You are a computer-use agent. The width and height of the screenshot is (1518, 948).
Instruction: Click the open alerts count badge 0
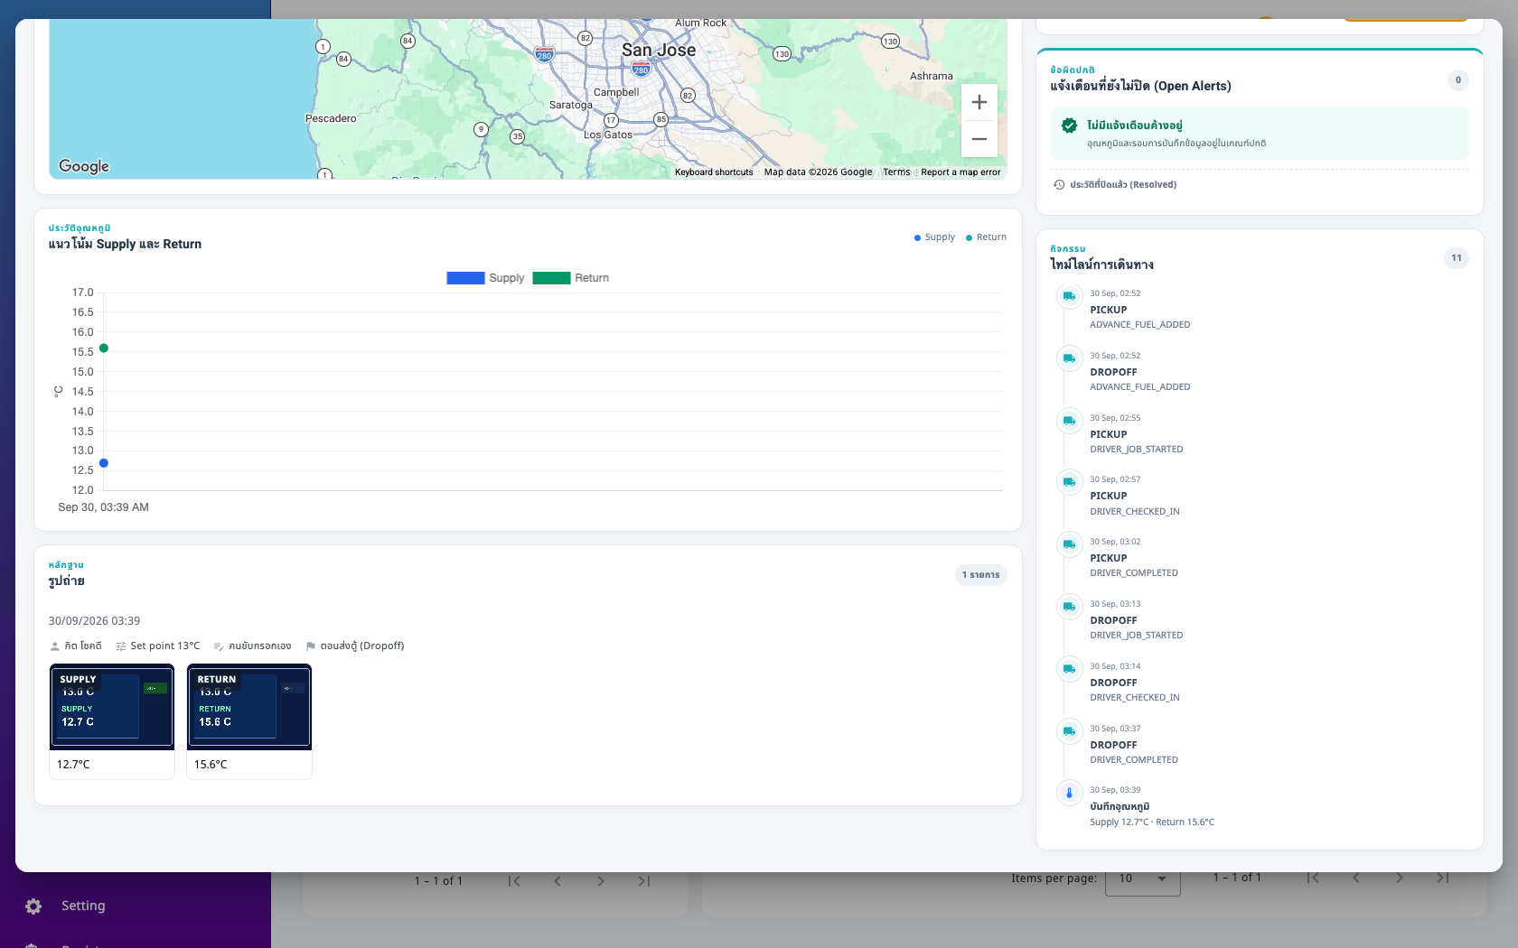coord(1458,80)
